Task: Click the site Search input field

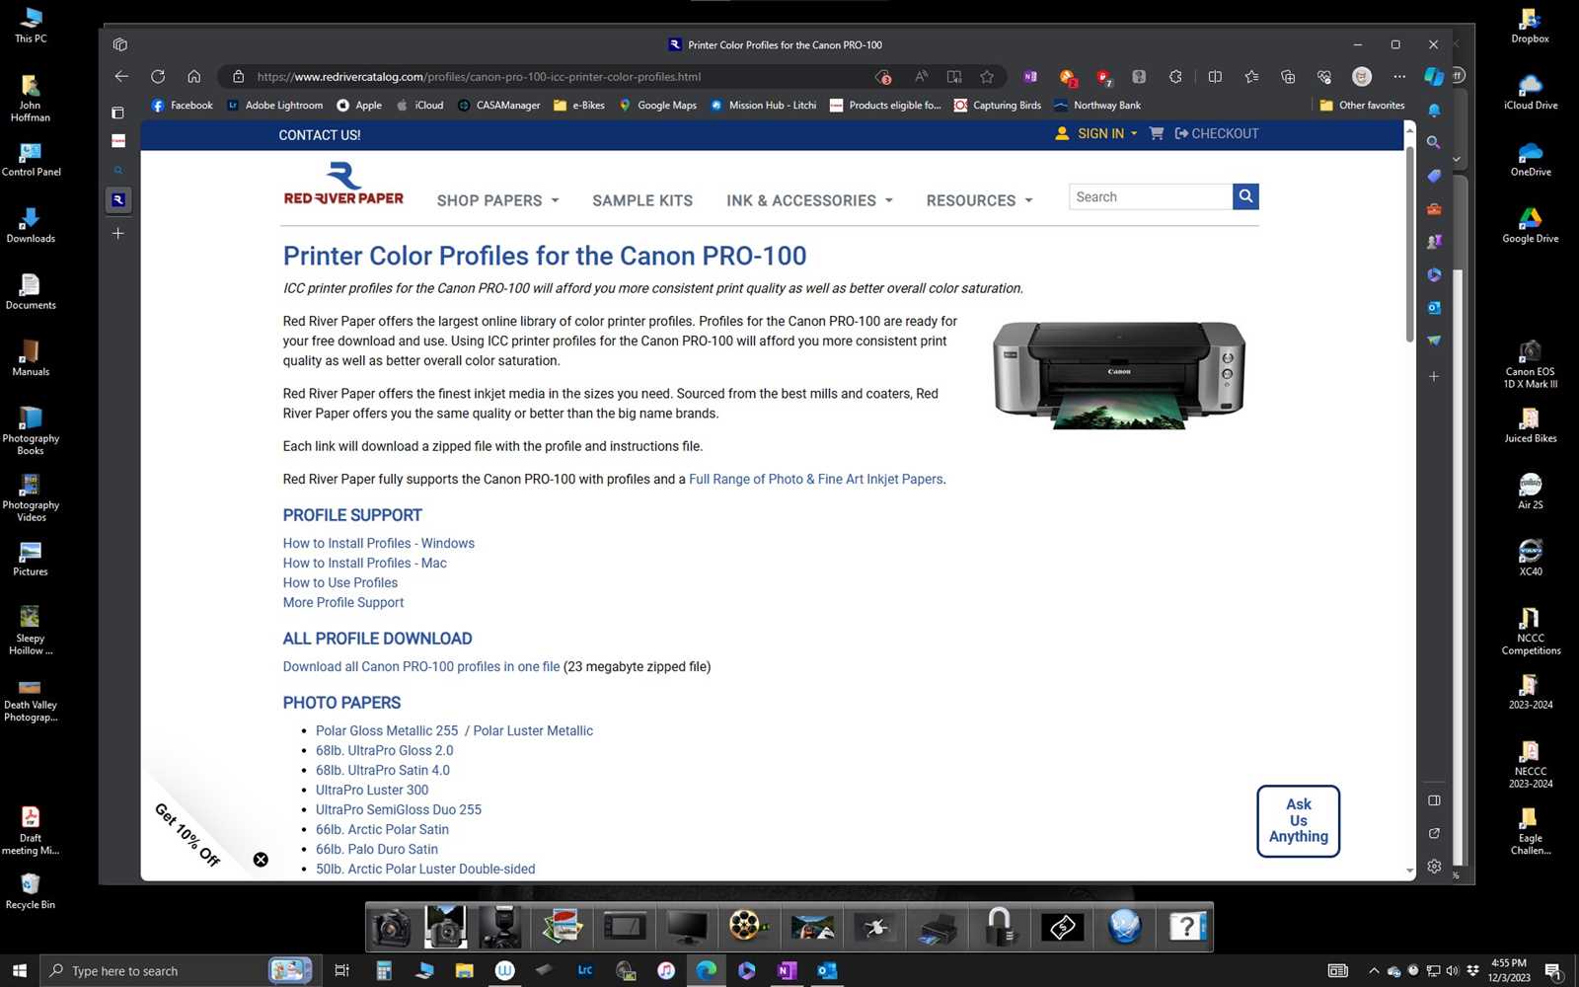Action: (x=1151, y=196)
